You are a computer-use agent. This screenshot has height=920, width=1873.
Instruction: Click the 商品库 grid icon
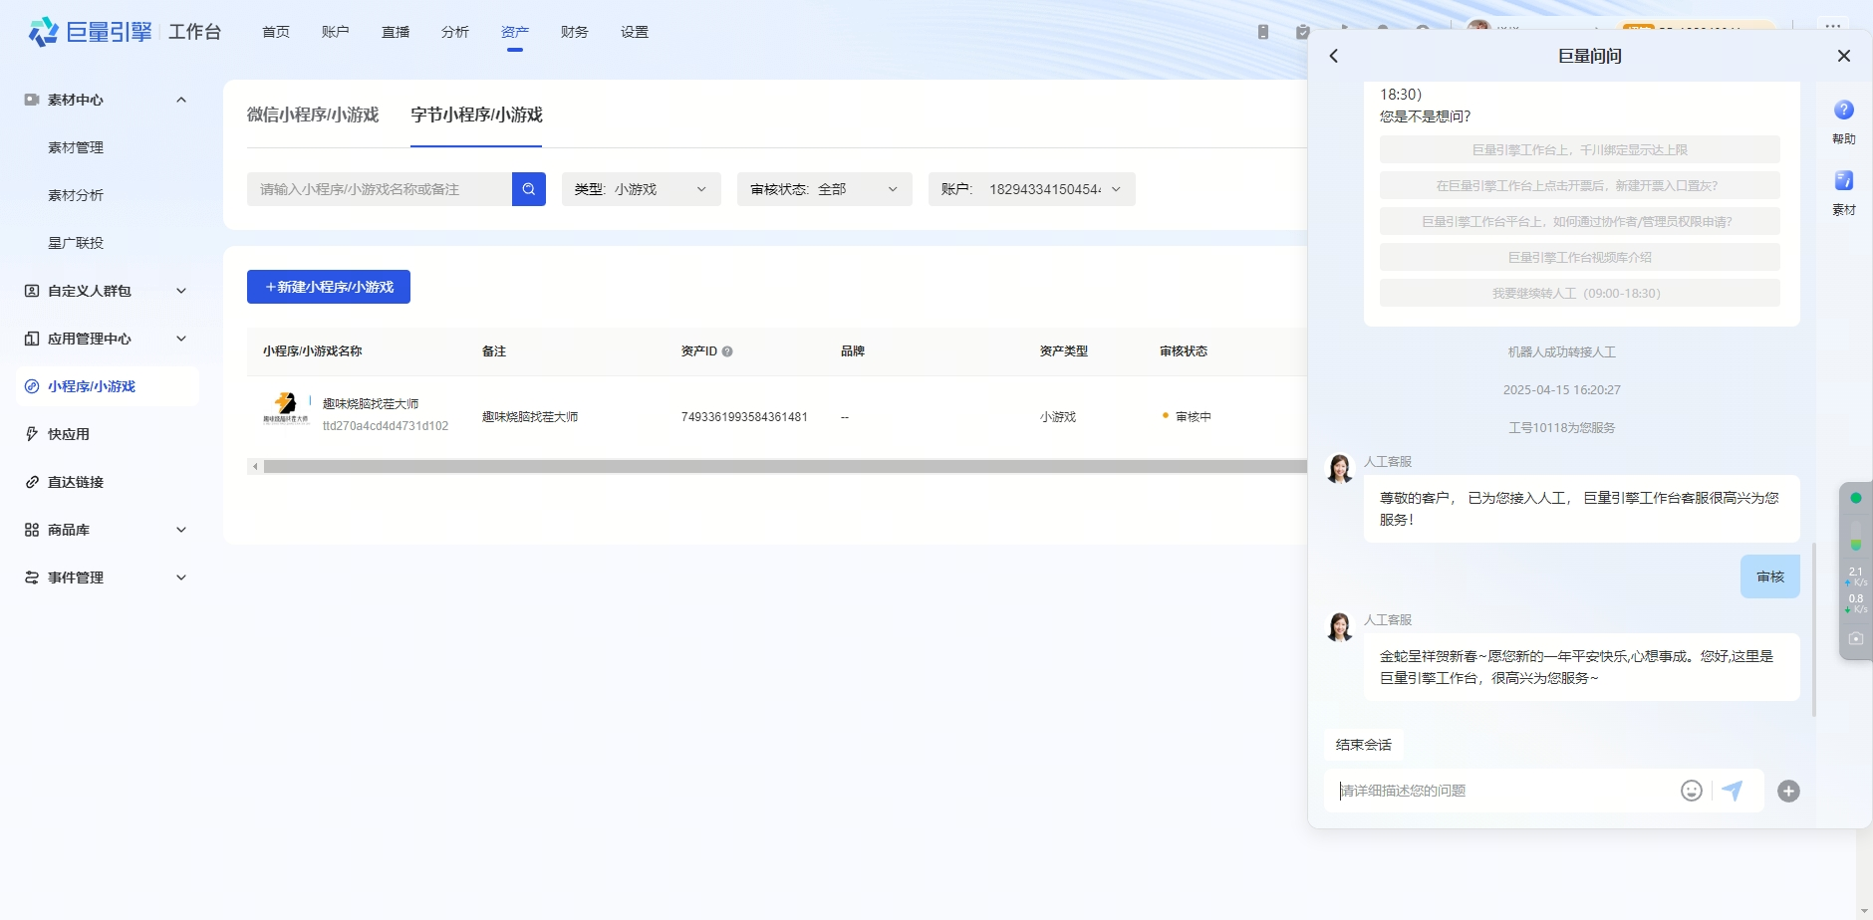pyautogui.click(x=32, y=530)
